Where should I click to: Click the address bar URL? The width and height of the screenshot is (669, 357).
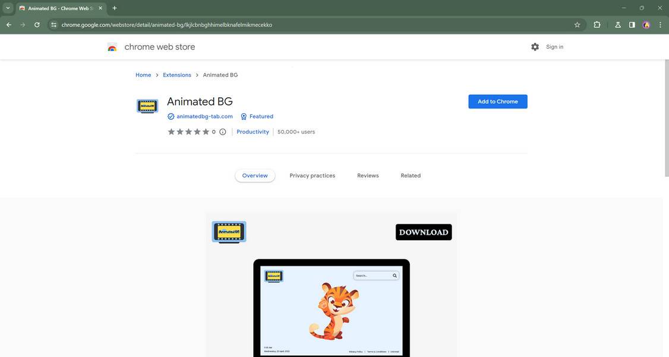pos(167,25)
